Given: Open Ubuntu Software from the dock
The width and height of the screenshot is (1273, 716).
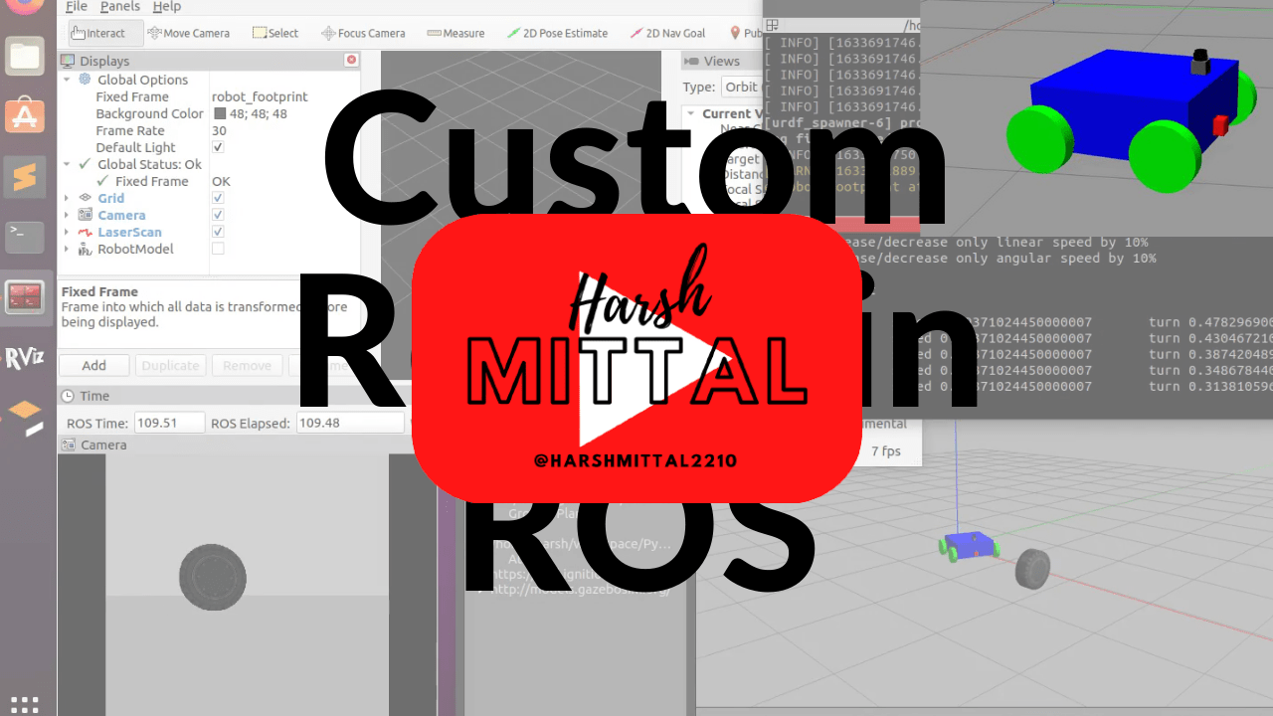Looking at the screenshot, I should (x=25, y=116).
